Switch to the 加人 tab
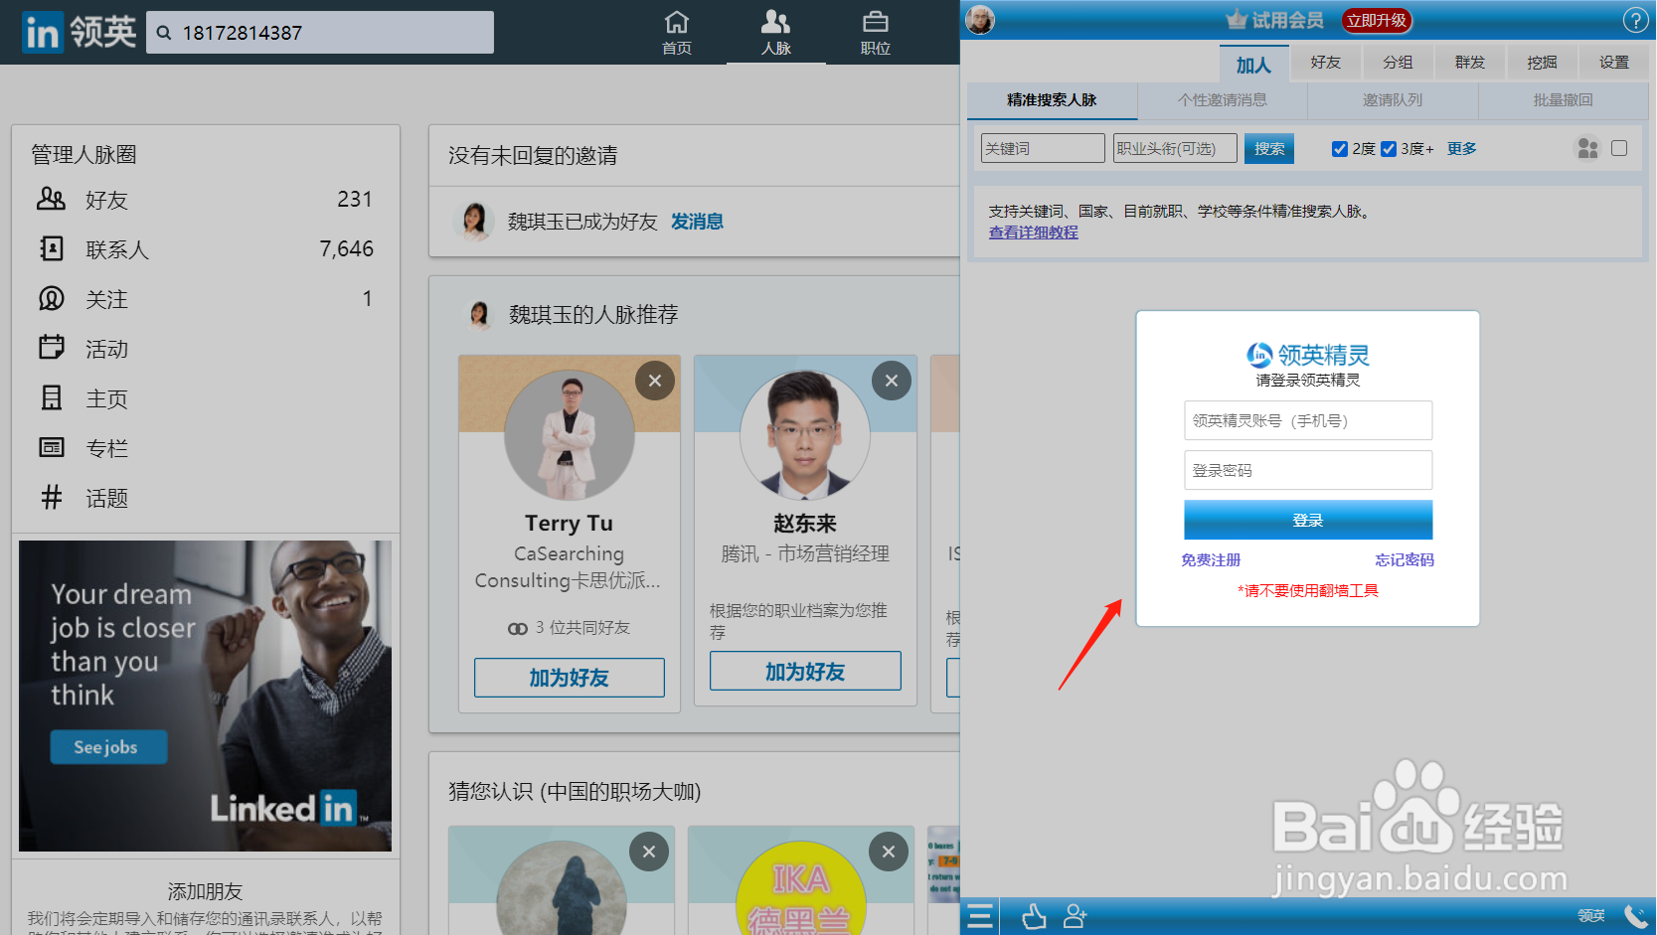 click(x=1253, y=65)
